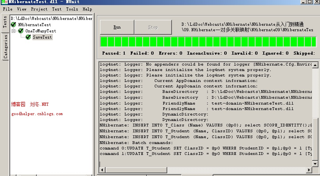Click the output scroll right arrow
The image size is (320, 176).
point(309,170)
